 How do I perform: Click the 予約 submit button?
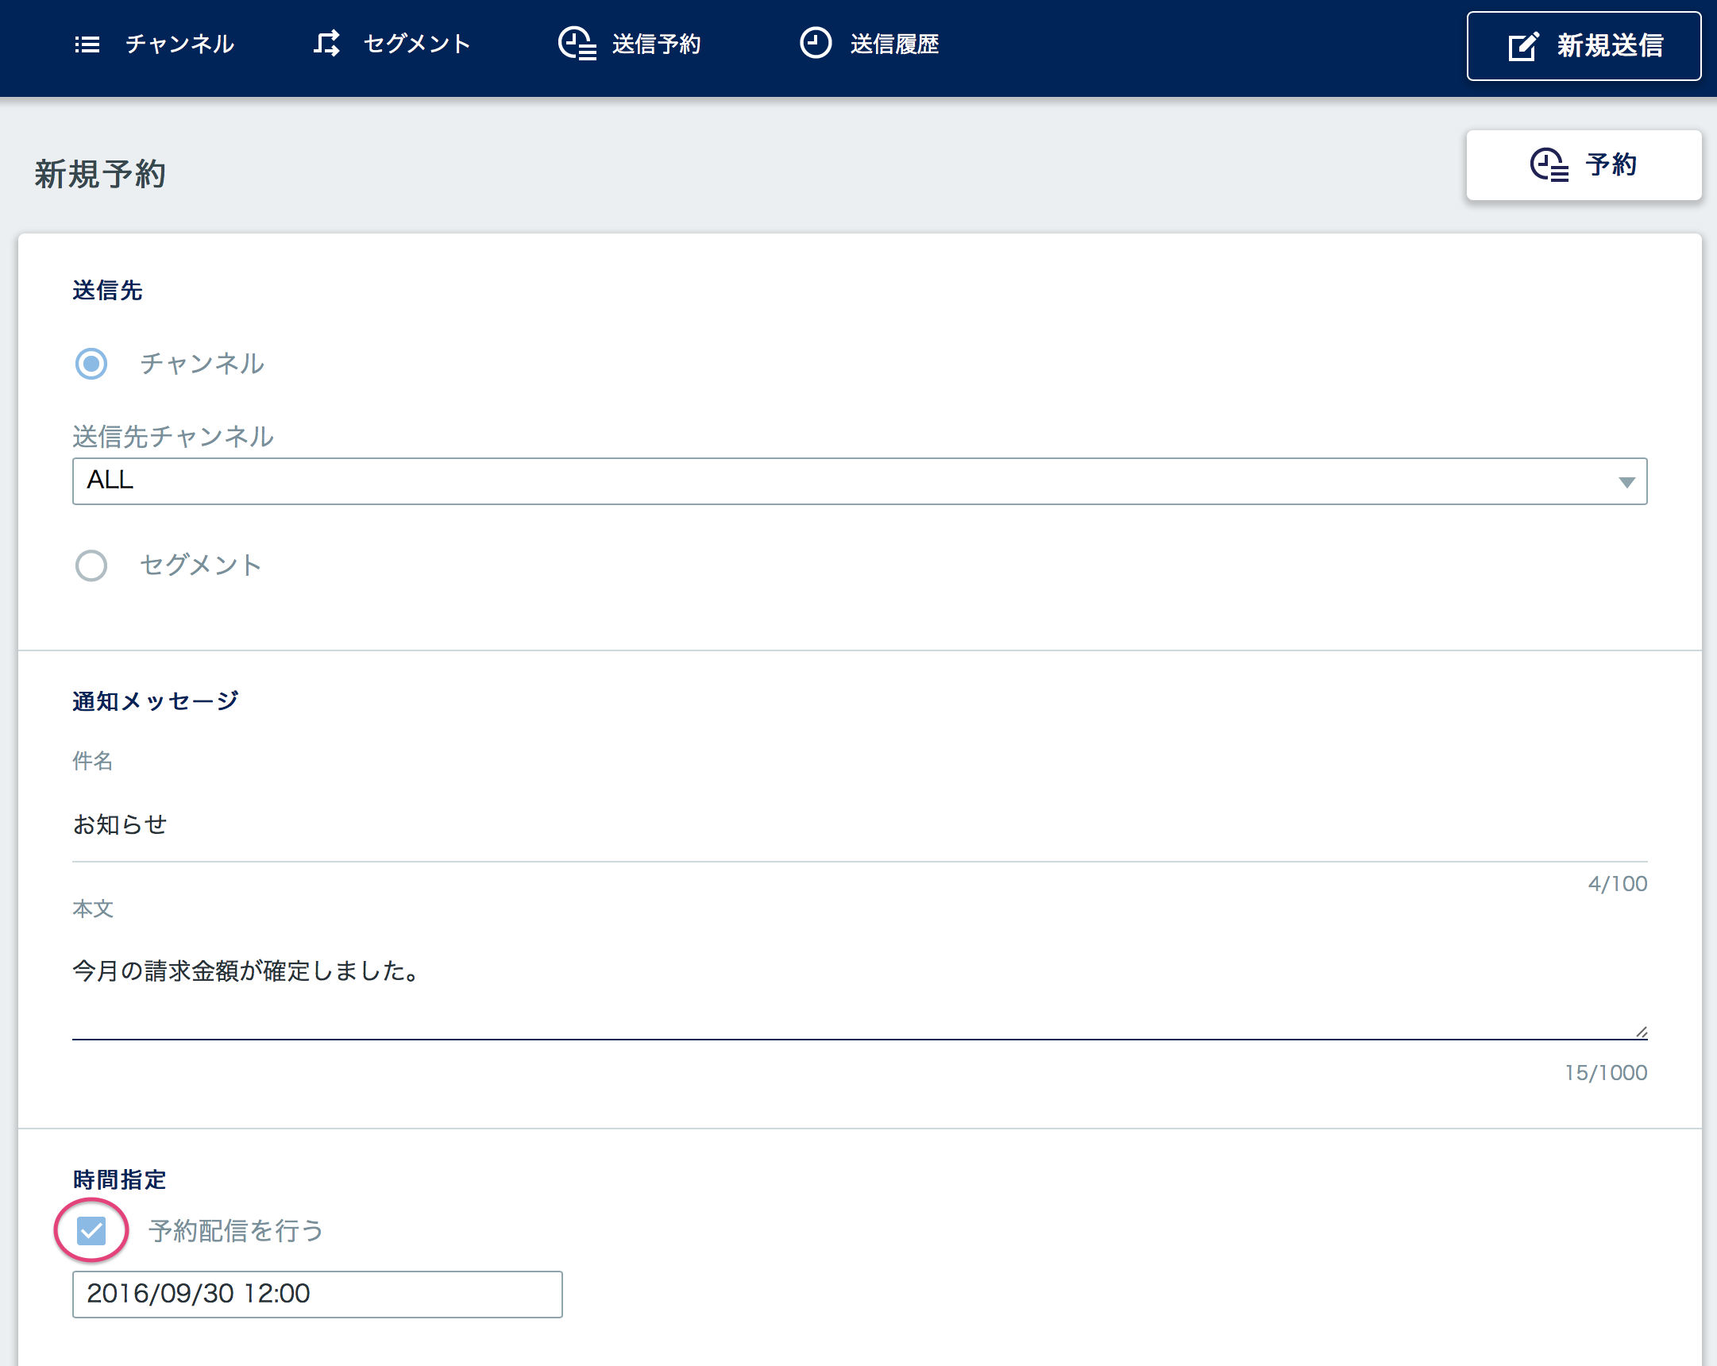coord(1584,165)
